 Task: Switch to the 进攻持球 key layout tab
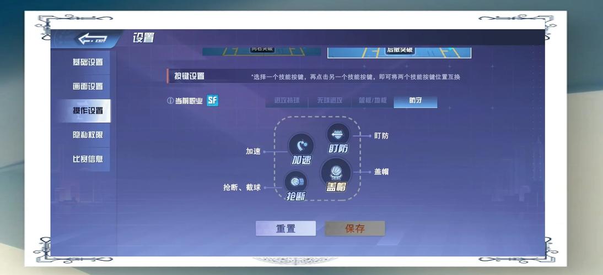tap(287, 101)
